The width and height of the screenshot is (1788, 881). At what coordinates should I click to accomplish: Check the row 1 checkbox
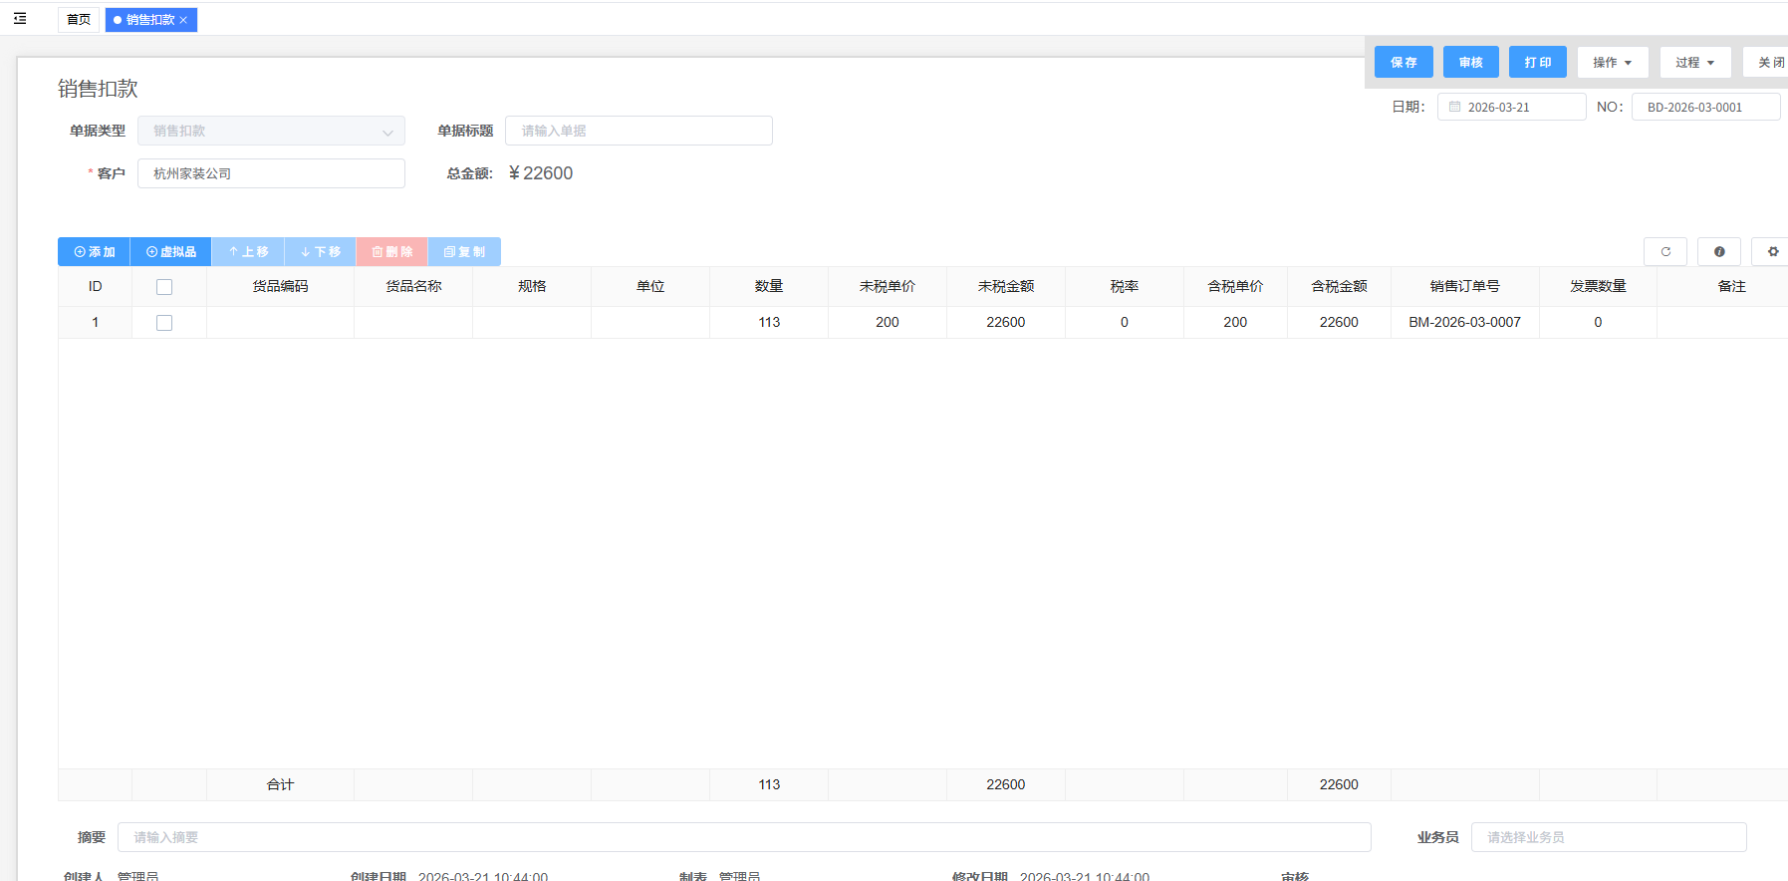point(164,323)
